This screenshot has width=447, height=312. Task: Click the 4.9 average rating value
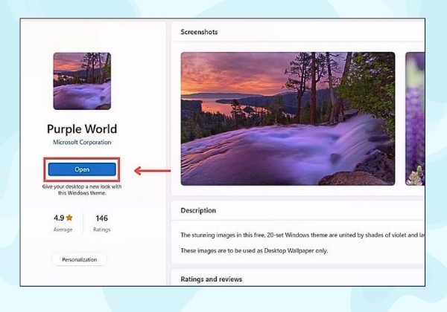coord(59,218)
